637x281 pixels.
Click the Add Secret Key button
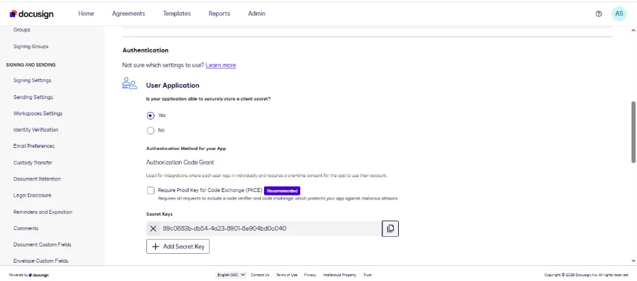coord(178,246)
